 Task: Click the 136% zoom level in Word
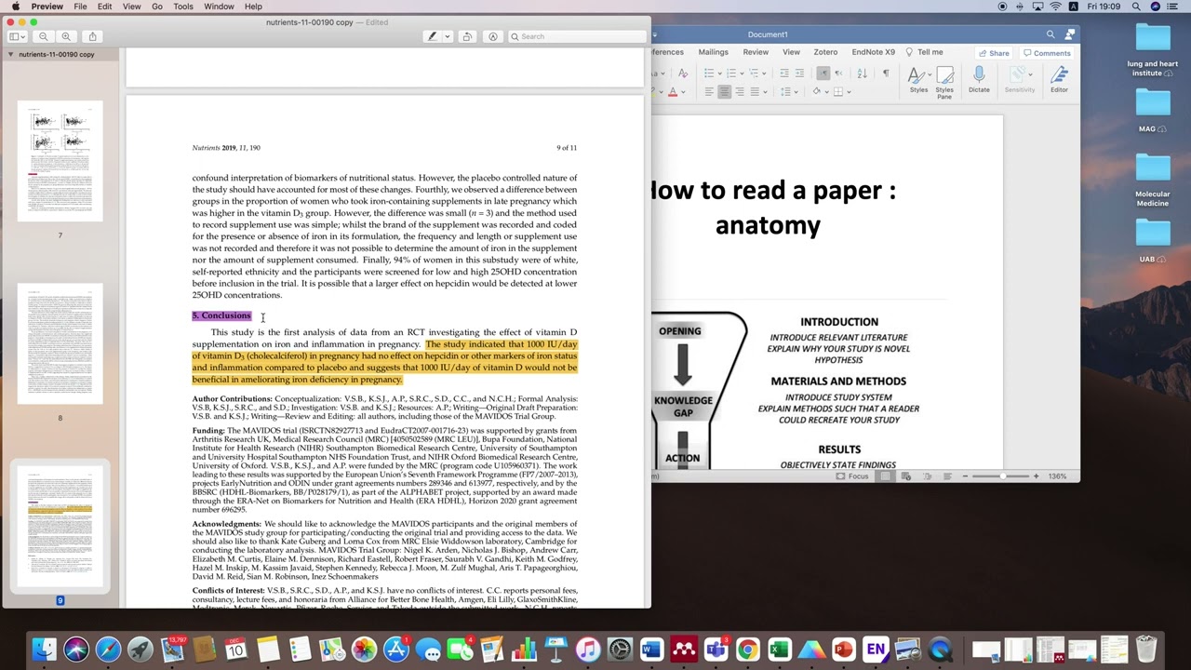1058,476
